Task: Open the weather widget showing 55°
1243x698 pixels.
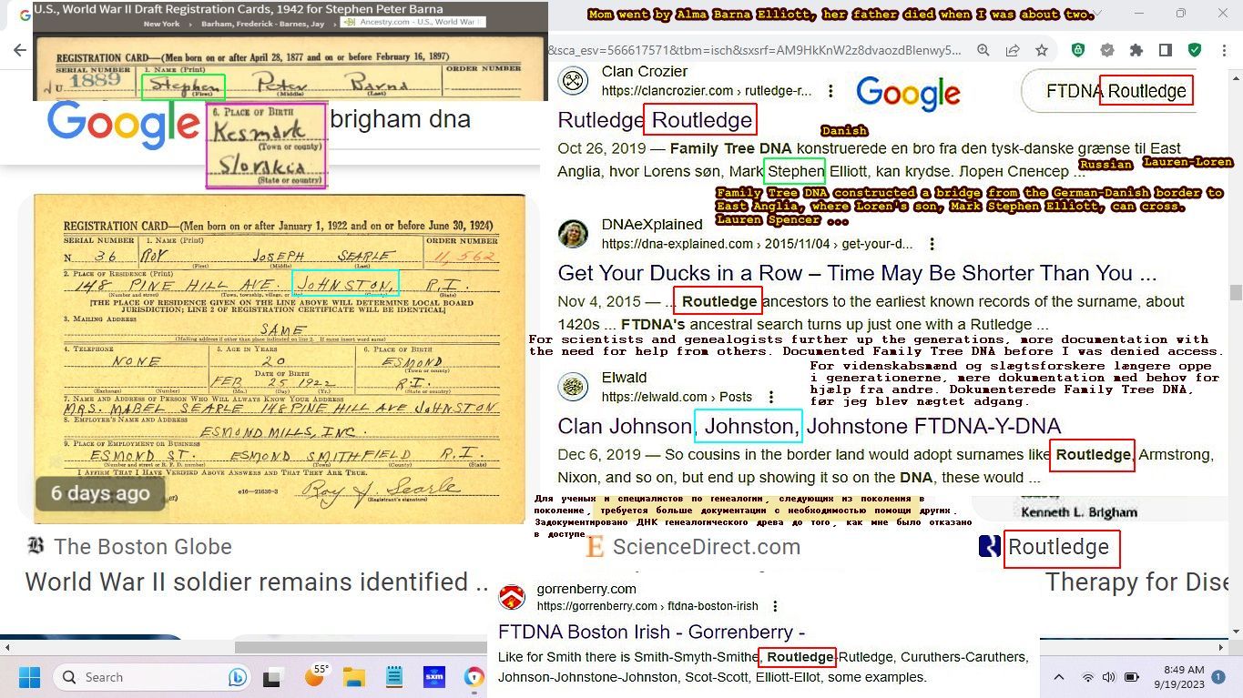Action: (314, 675)
